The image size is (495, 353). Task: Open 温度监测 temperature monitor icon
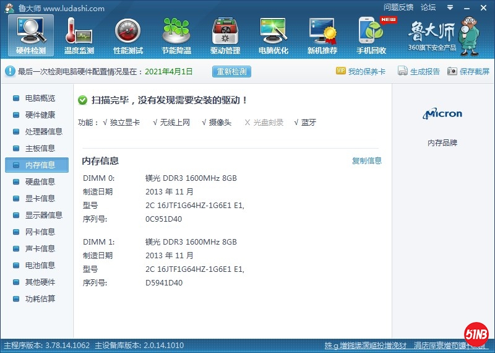pos(79,35)
